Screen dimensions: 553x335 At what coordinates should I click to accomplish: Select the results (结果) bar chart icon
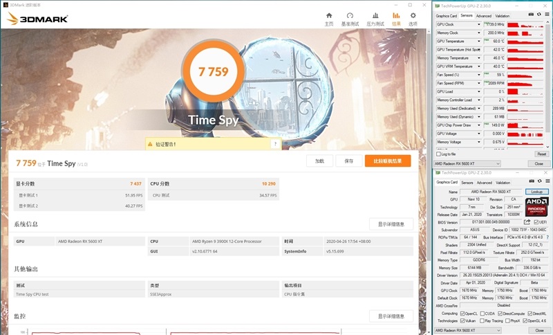[x=396, y=15]
